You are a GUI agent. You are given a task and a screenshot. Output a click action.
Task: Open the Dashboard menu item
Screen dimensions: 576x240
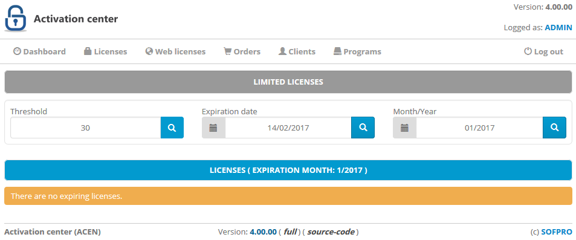tap(39, 51)
